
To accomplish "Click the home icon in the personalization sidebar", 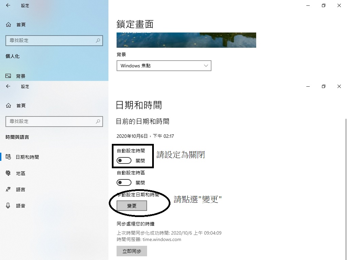I will tap(8, 24).
